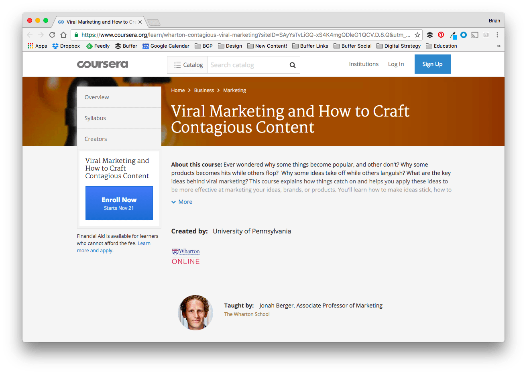
Task: Open the Chrome three-dot menu
Action: tap(497, 35)
